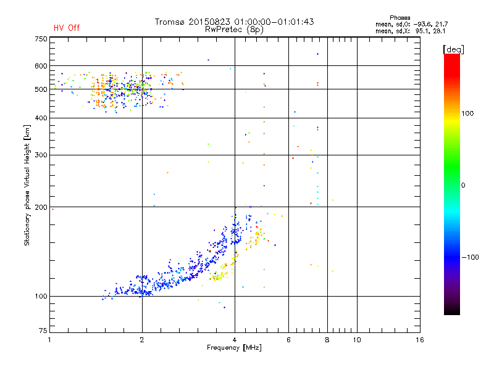Click the colorbar tick label '-100'
The image size is (494, 370).
coord(470,257)
